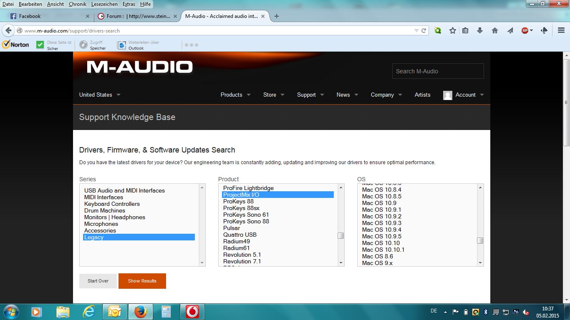570x320 pixels.
Task: Open the Lesezeichen menu
Action: [x=105, y=4]
